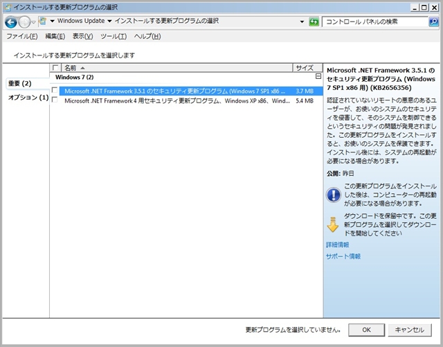Open the address bar history dropdown
The width and height of the screenshot is (443, 347).
click(x=302, y=21)
